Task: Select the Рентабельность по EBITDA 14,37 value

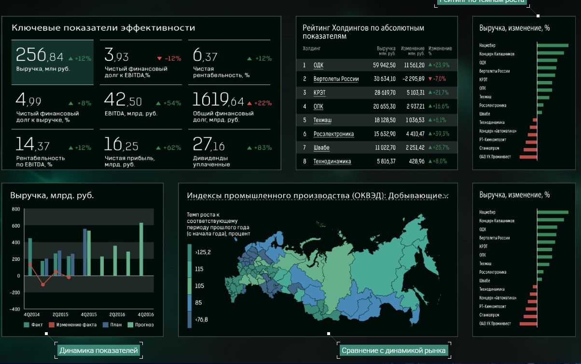Action: click(32, 144)
